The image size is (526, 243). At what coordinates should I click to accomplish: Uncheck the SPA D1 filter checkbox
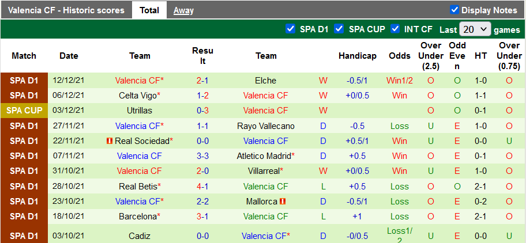[x=291, y=29]
